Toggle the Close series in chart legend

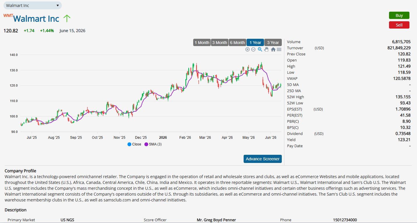coord(134,144)
